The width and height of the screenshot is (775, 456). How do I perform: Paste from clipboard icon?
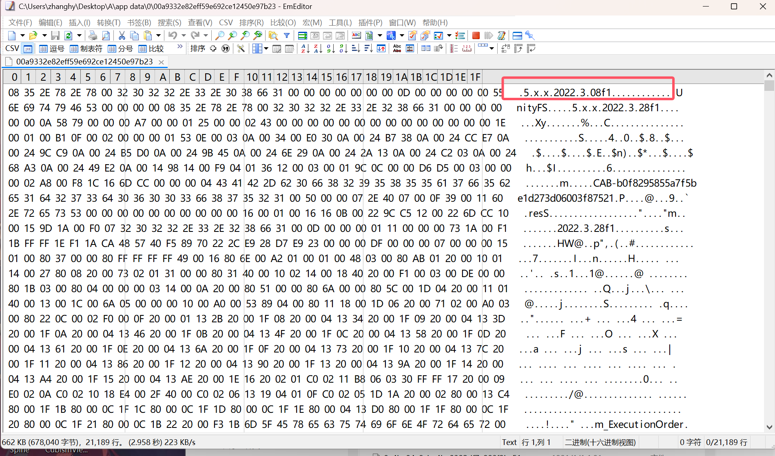[148, 35]
